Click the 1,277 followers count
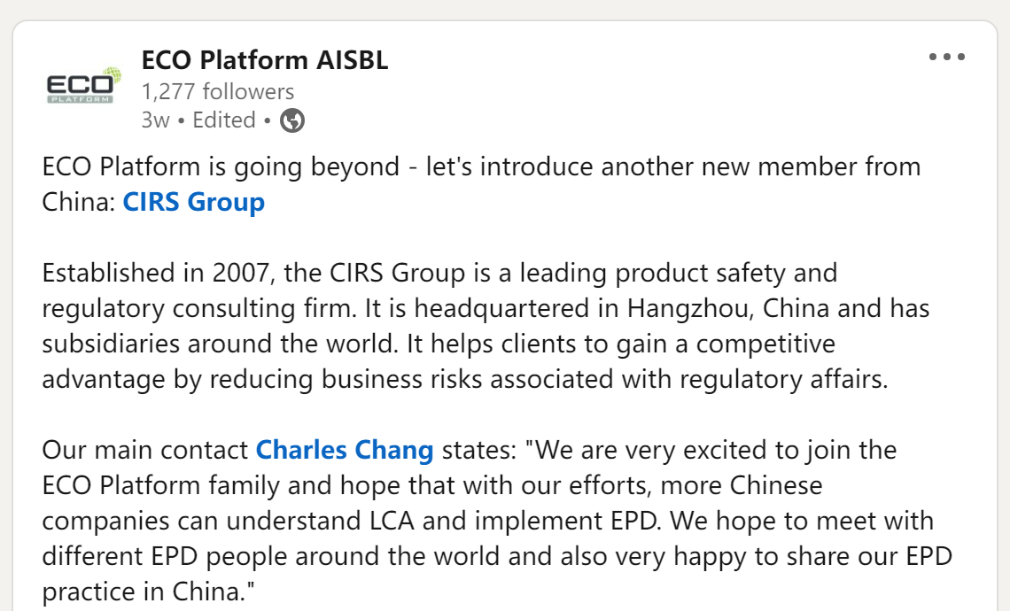Viewport: 1010px width, 611px height. (217, 91)
